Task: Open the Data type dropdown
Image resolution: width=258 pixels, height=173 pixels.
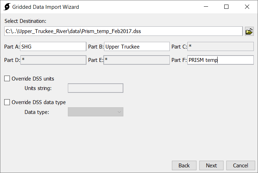Action: coord(96,112)
